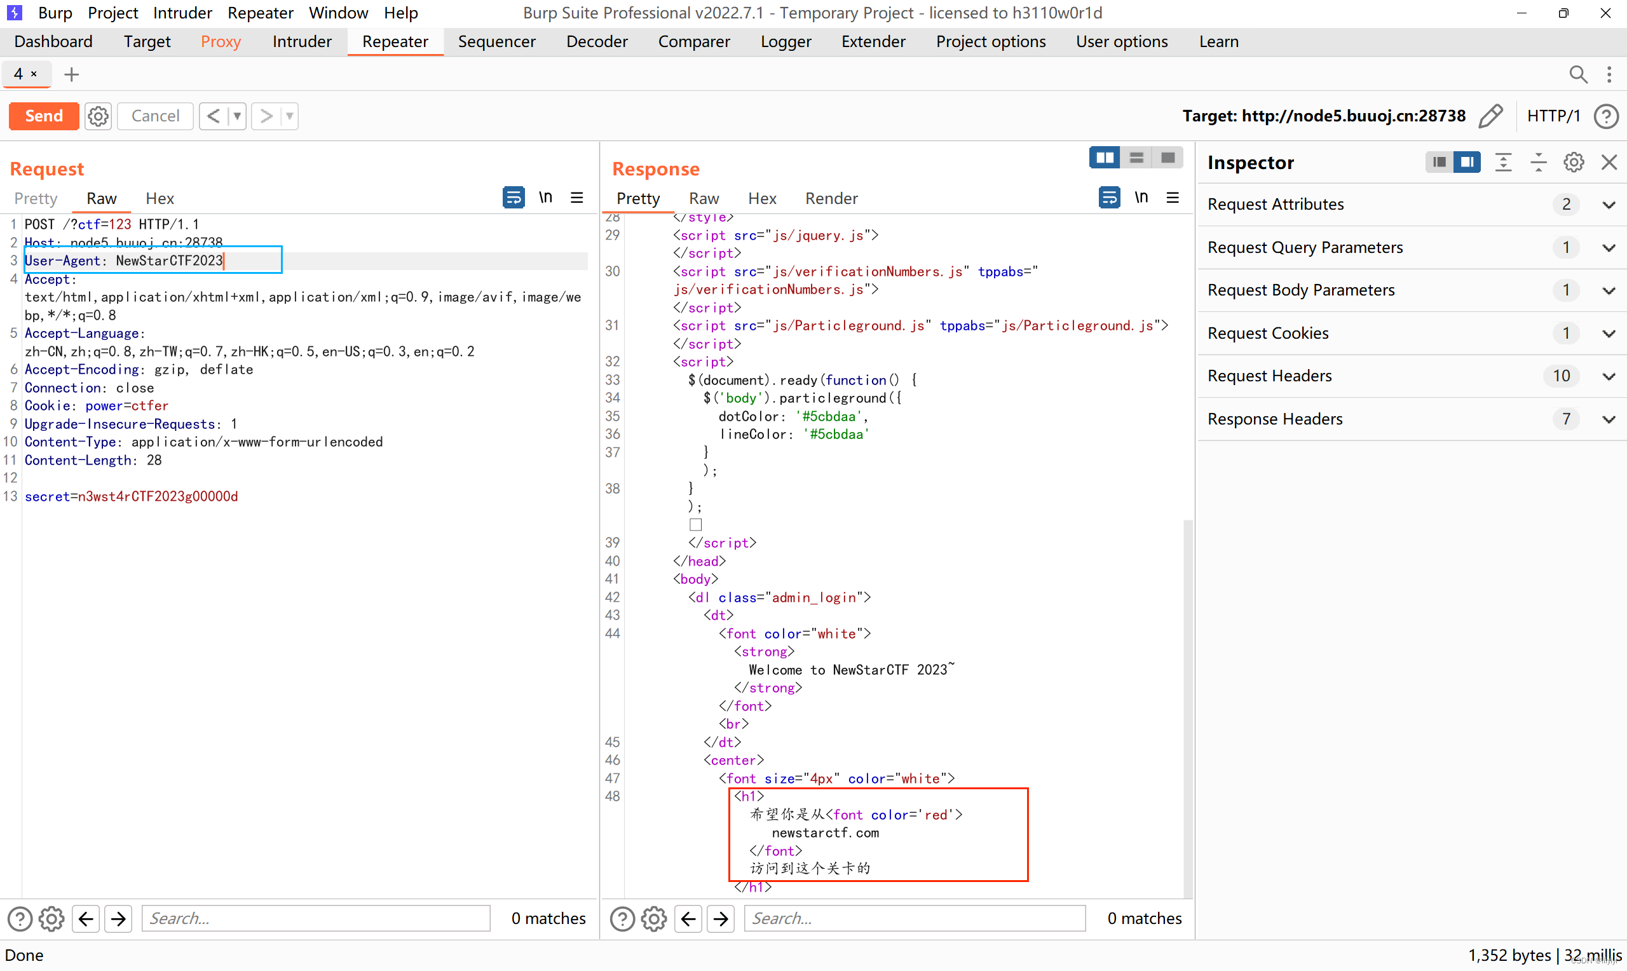Click the HTTP/1 protocol label
Viewport: 1627px width, 971px height.
[x=1553, y=116]
